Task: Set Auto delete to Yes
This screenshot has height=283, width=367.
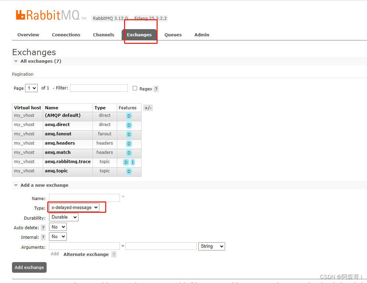Action: pos(58,226)
